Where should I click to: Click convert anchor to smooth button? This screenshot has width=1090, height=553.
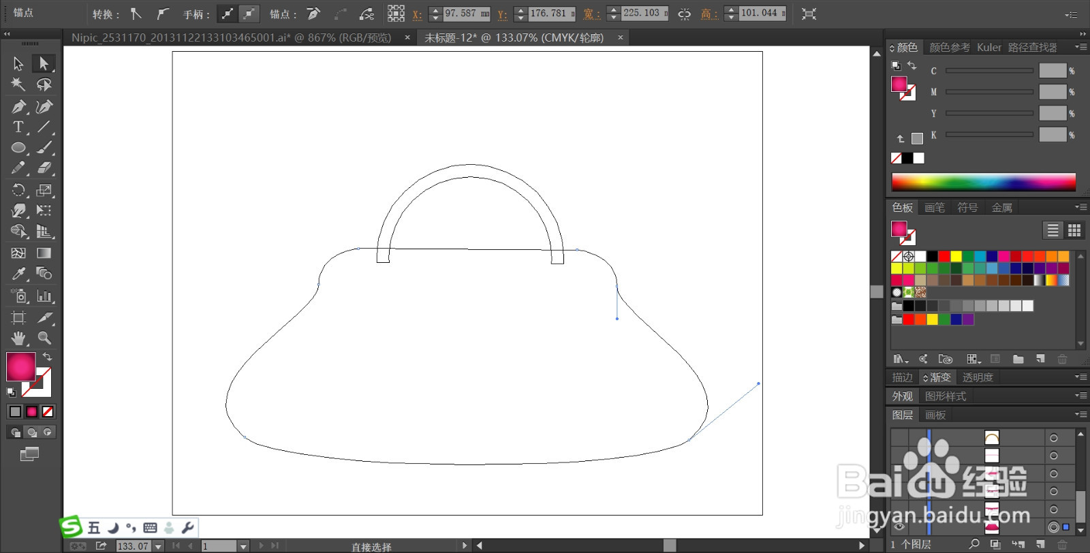click(162, 14)
